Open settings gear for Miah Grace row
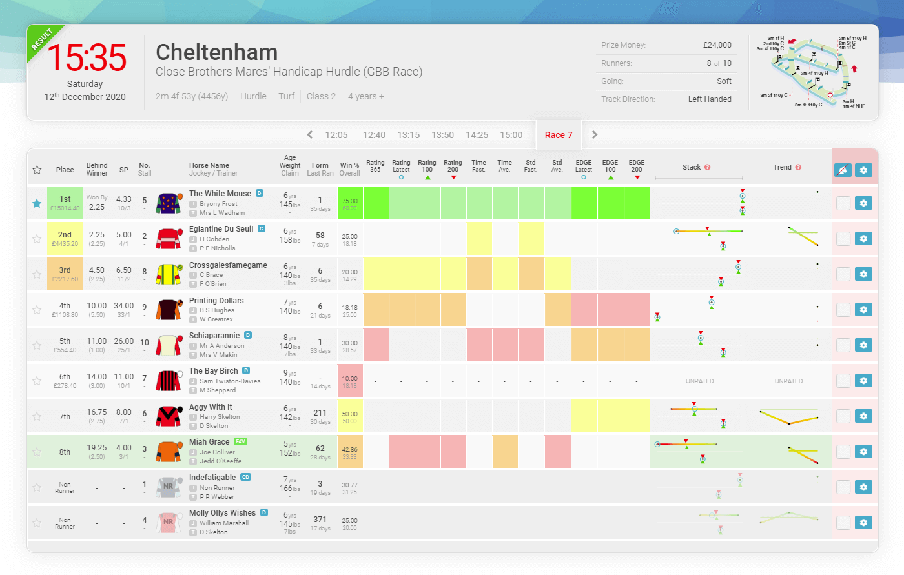This screenshot has width=904, height=575. pyautogui.click(x=863, y=451)
